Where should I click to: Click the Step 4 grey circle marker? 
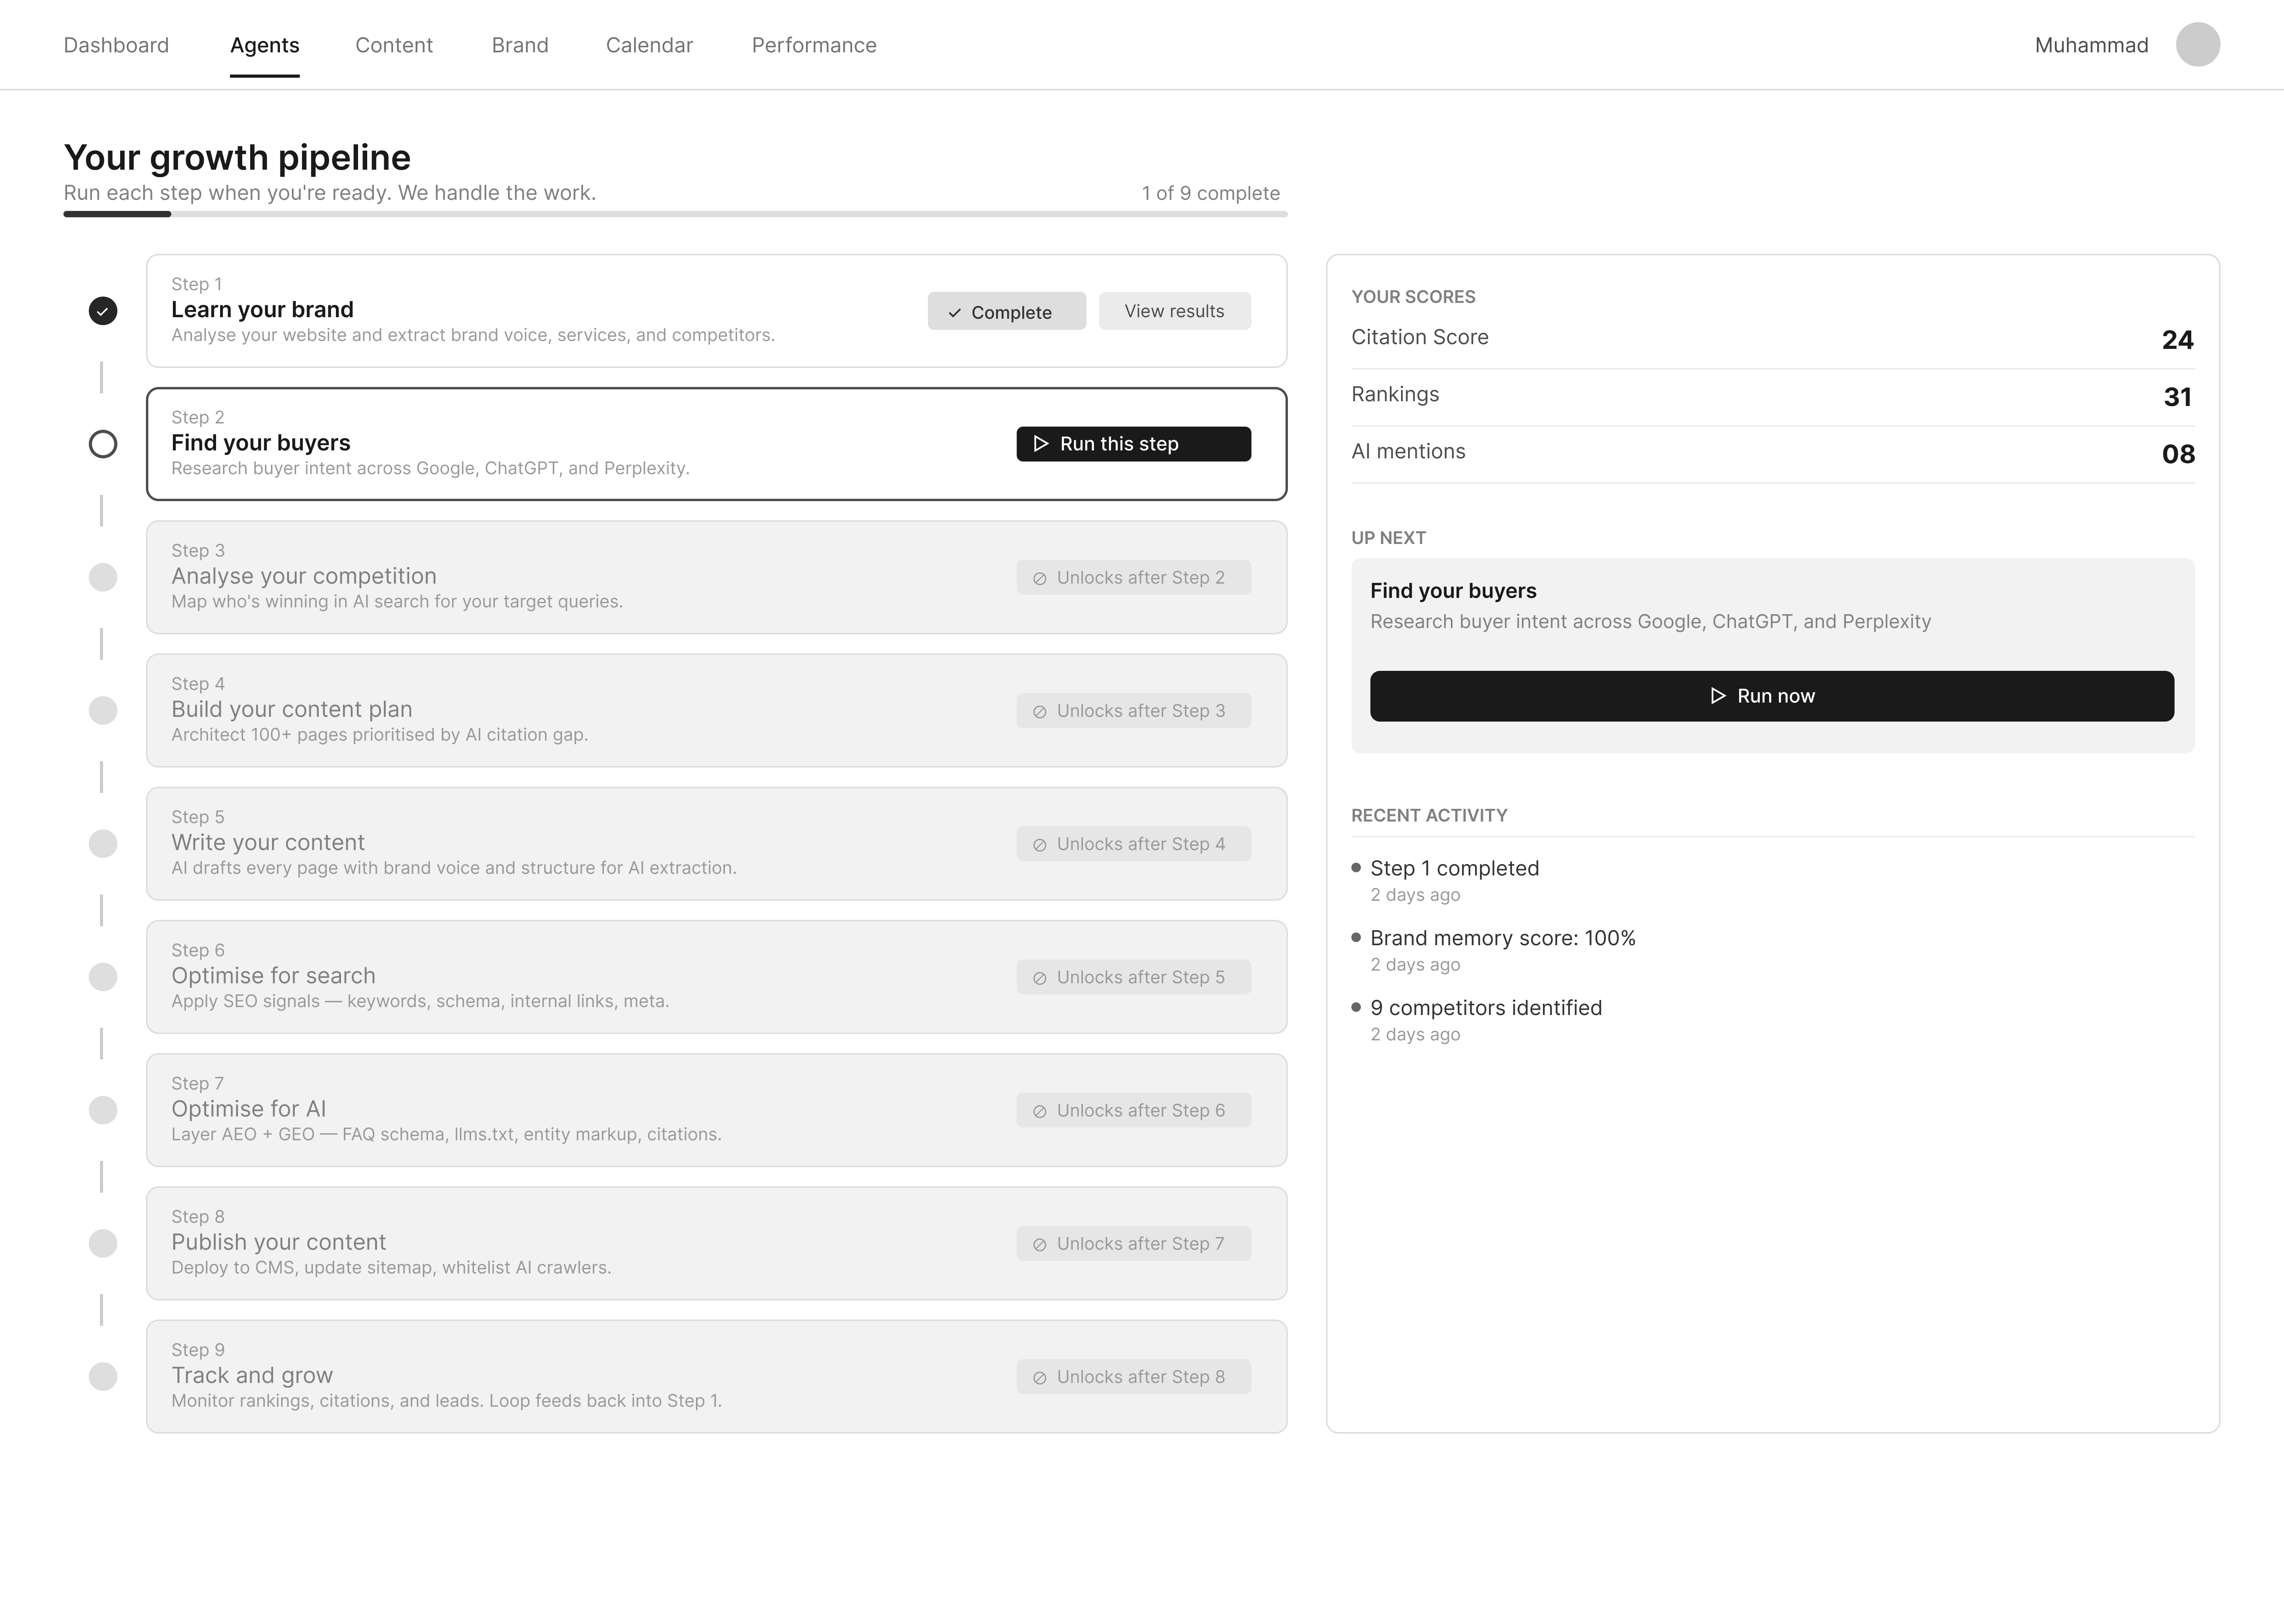pyautogui.click(x=103, y=710)
